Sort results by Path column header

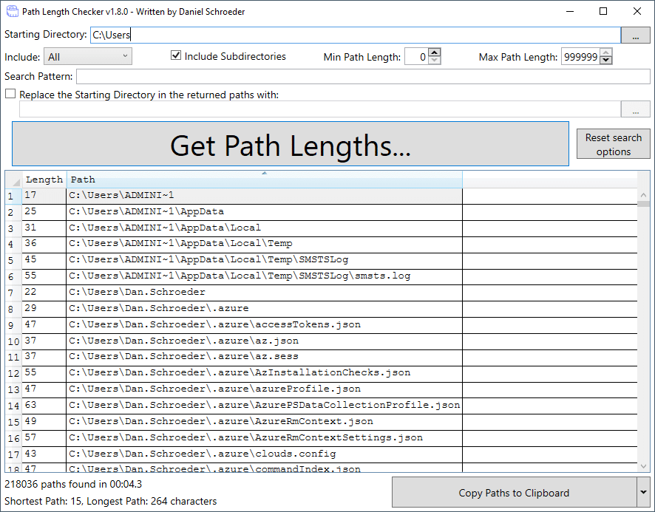(264, 180)
